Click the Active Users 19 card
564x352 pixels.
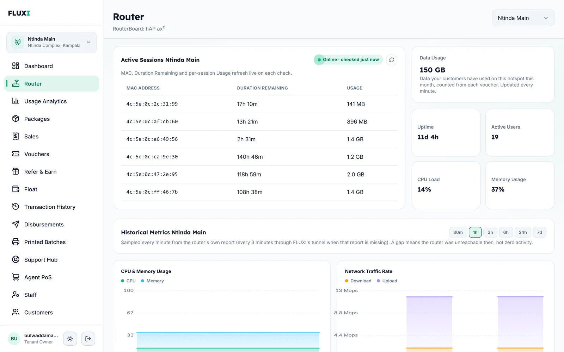click(x=520, y=132)
